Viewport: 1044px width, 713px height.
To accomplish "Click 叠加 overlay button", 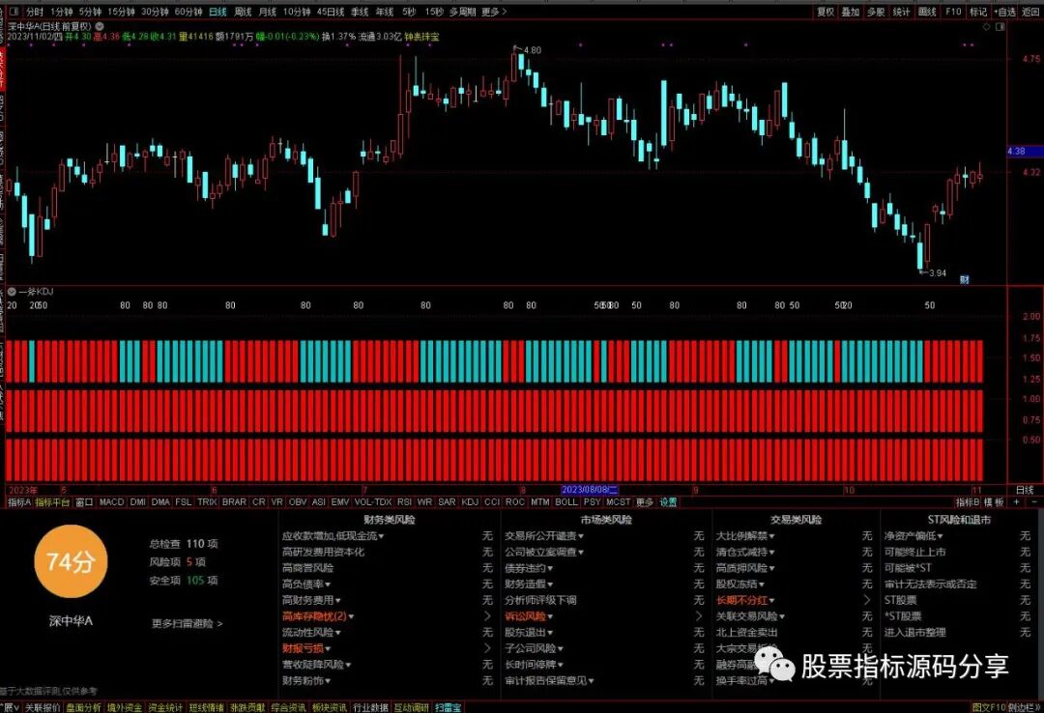I will 851,12.
